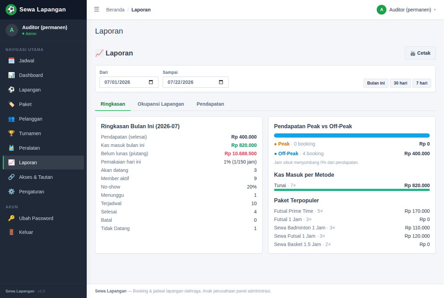Viewport: 444px width, 298px height.
Task: Select the Pelanggan people icon
Action: [11, 119]
